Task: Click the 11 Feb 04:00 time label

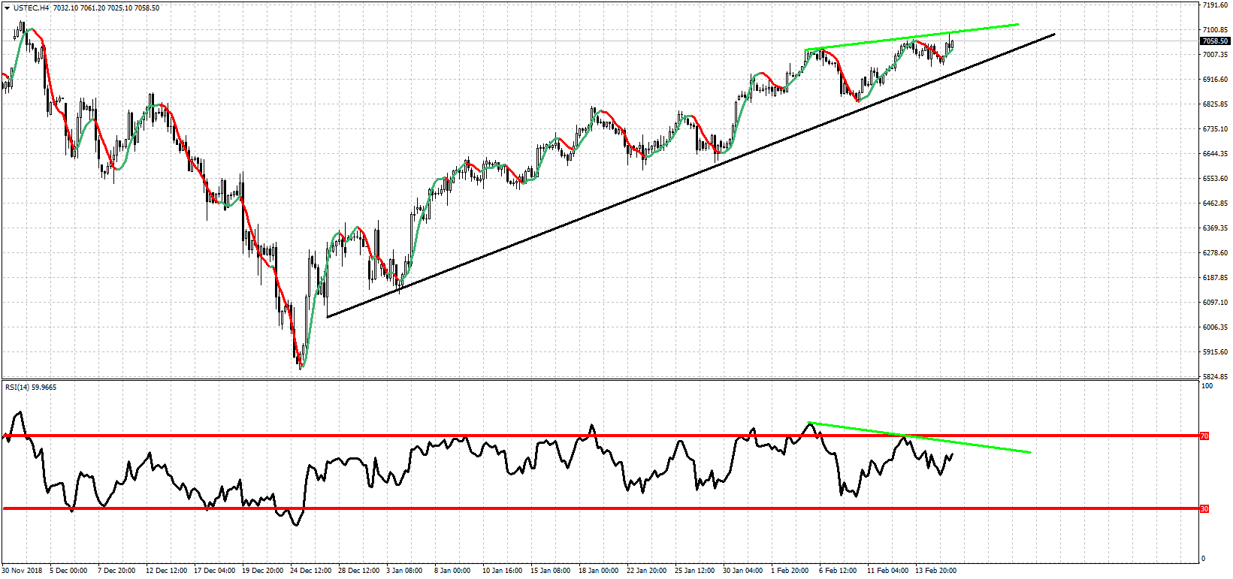Action: point(887,571)
